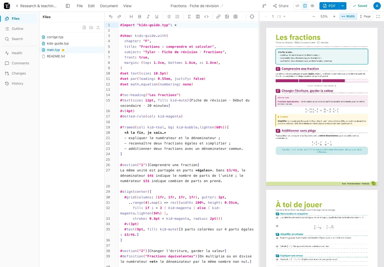
Task: Zoom in the preview
Action: click(334, 17)
